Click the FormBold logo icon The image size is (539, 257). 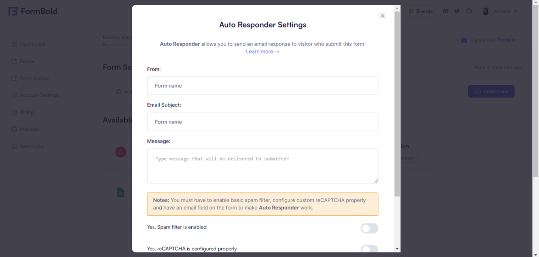point(13,11)
